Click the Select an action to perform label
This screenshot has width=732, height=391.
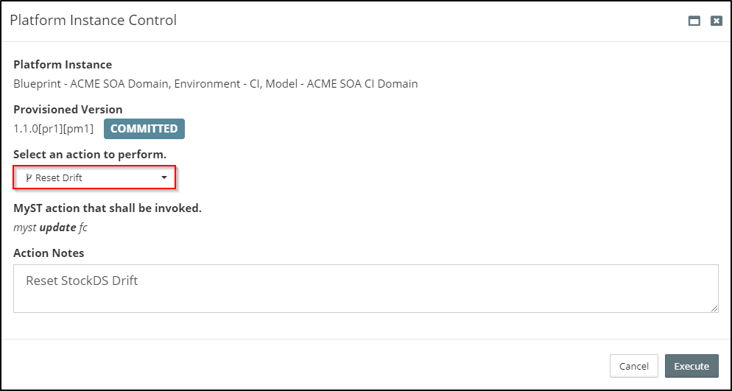pos(90,155)
